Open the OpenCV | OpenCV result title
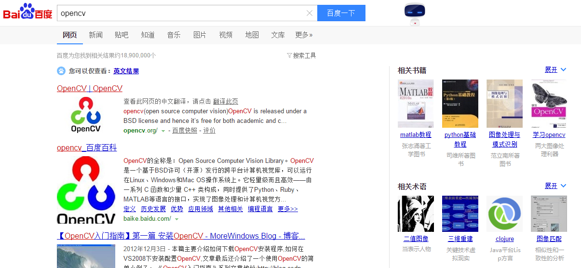The width and height of the screenshot is (581, 268). [x=90, y=89]
